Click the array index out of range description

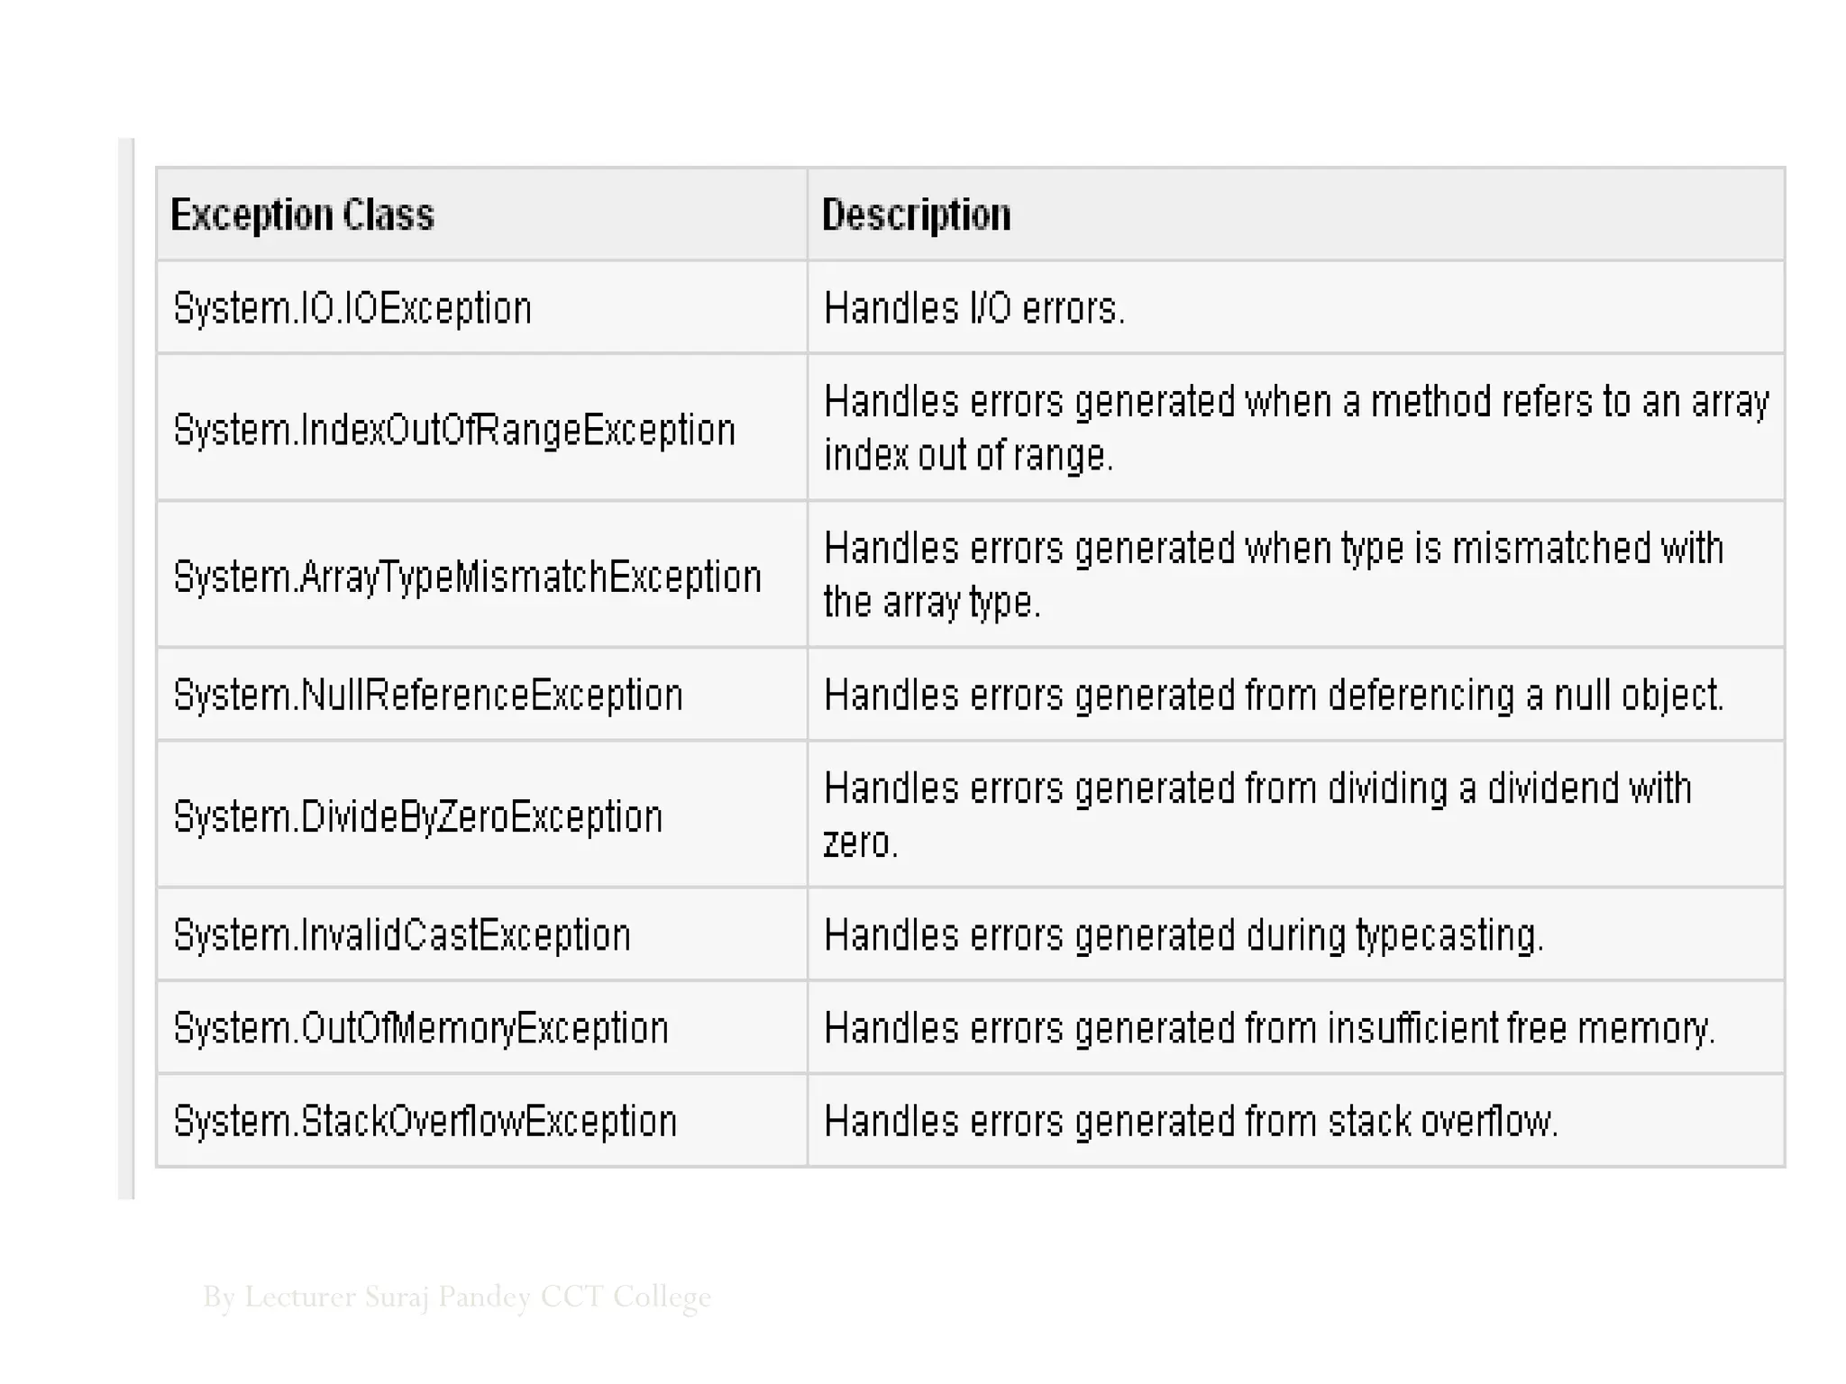(x=1295, y=428)
